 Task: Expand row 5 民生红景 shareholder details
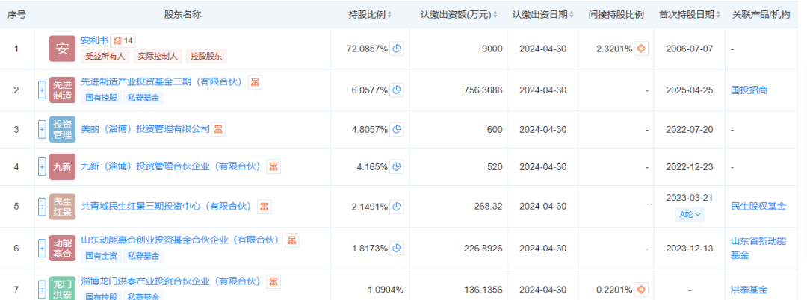[x=42, y=207]
